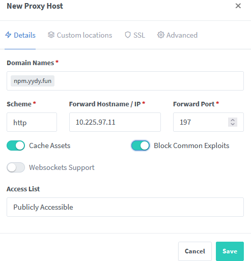Click the Forward Hostname / IP field
The image size is (251, 261).
(115, 122)
